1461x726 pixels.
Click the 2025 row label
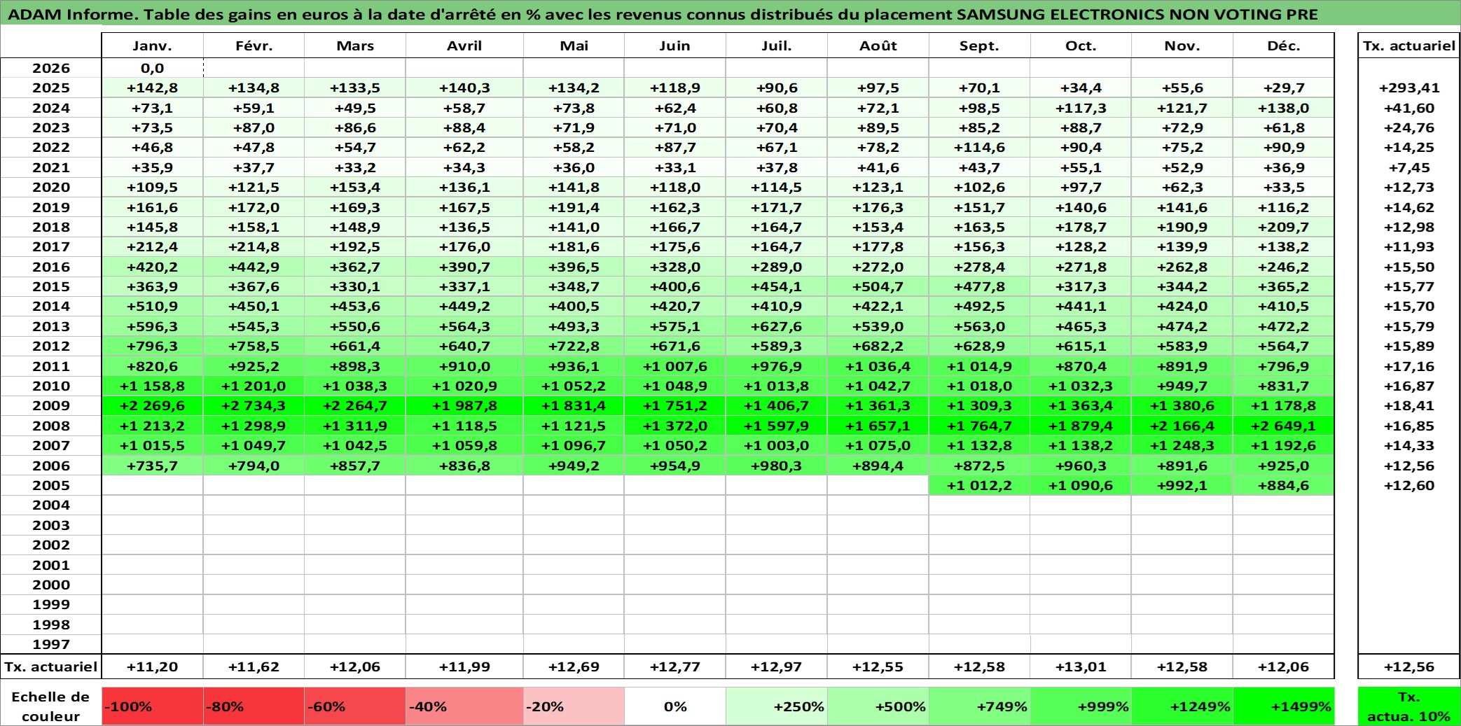point(51,88)
